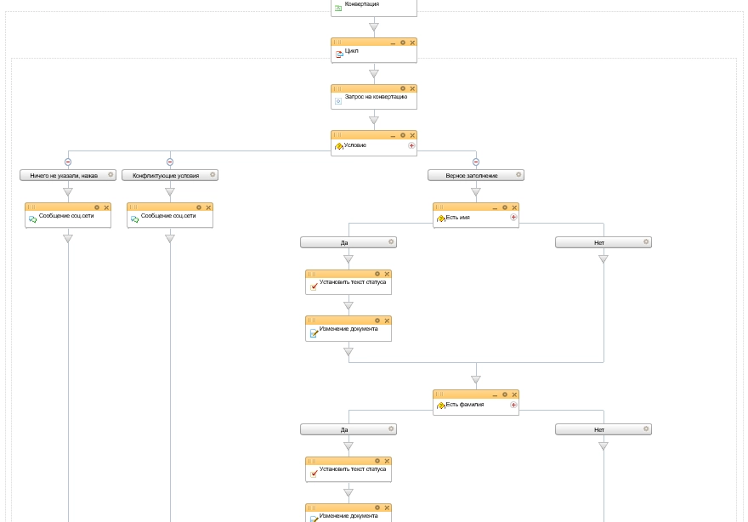Minimize the Есть имя block

[x=495, y=207]
